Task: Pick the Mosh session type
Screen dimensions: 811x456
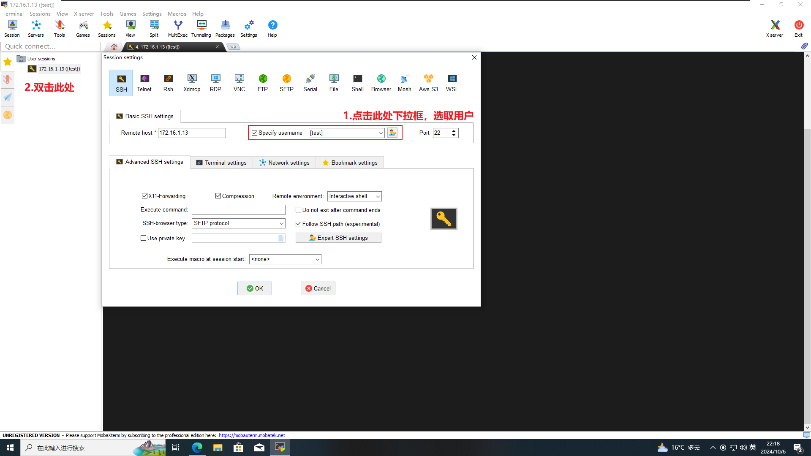Action: pyautogui.click(x=404, y=83)
